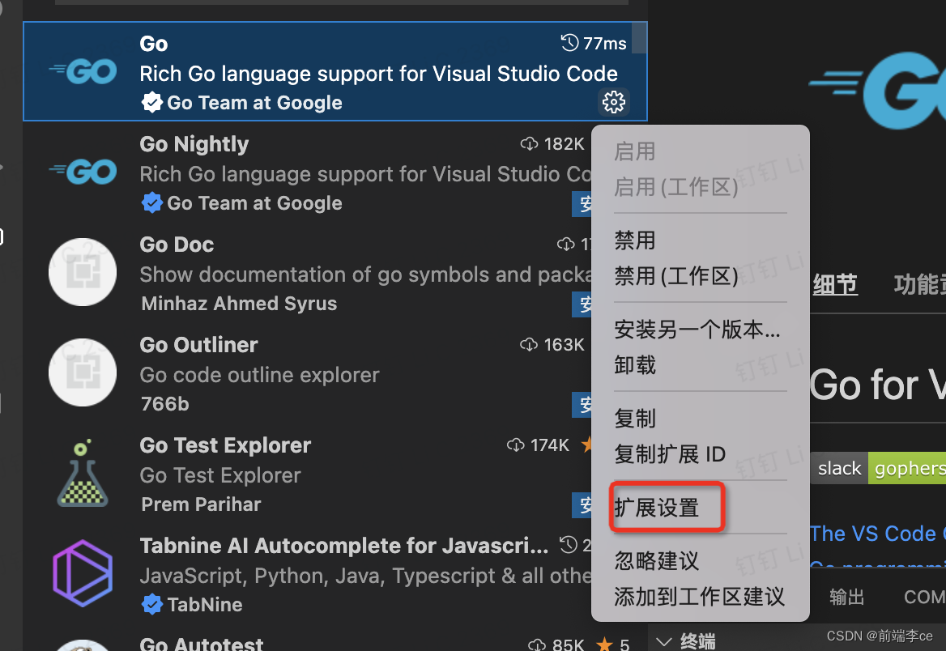Click the extension list scrollbar thumb

pyautogui.click(x=639, y=37)
